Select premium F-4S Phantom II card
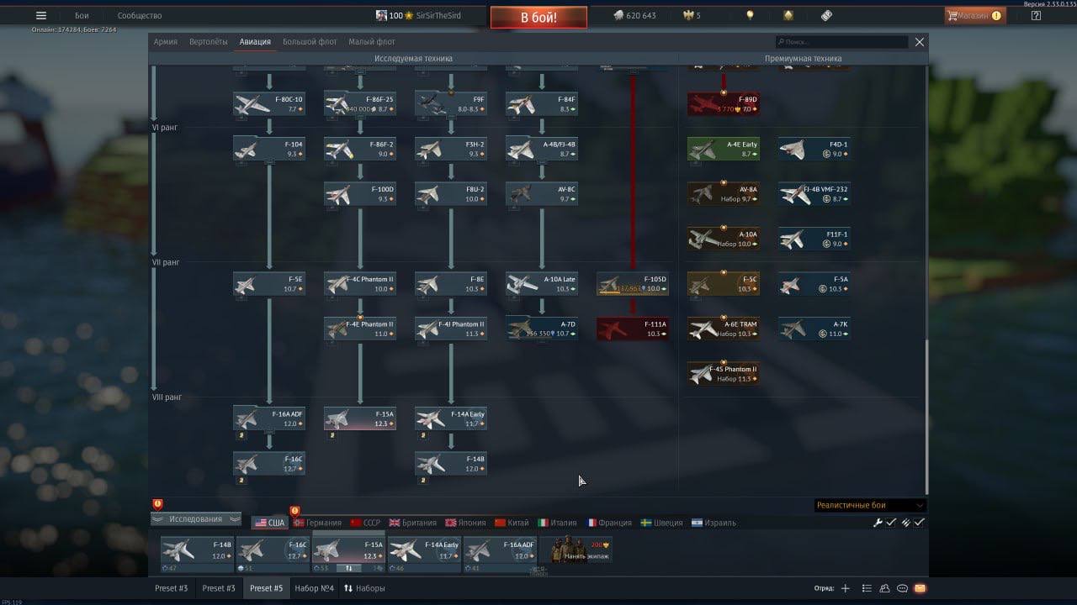The width and height of the screenshot is (1077, 605). pyautogui.click(x=724, y=374)
